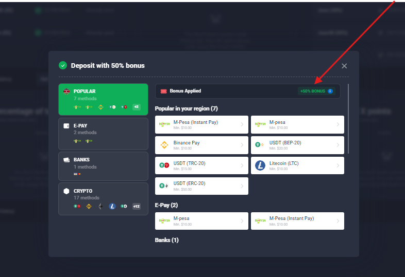
Task: Select USDT (BEP-20) deposit method
Action: 297,145
